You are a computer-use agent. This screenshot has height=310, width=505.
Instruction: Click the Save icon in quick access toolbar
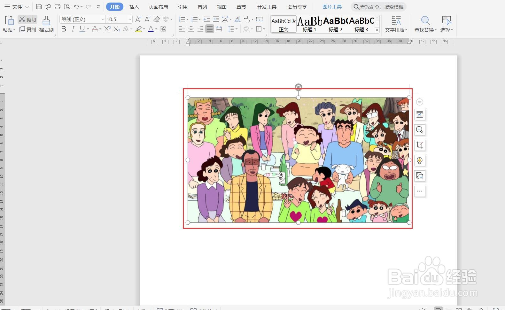coord(39,6)
